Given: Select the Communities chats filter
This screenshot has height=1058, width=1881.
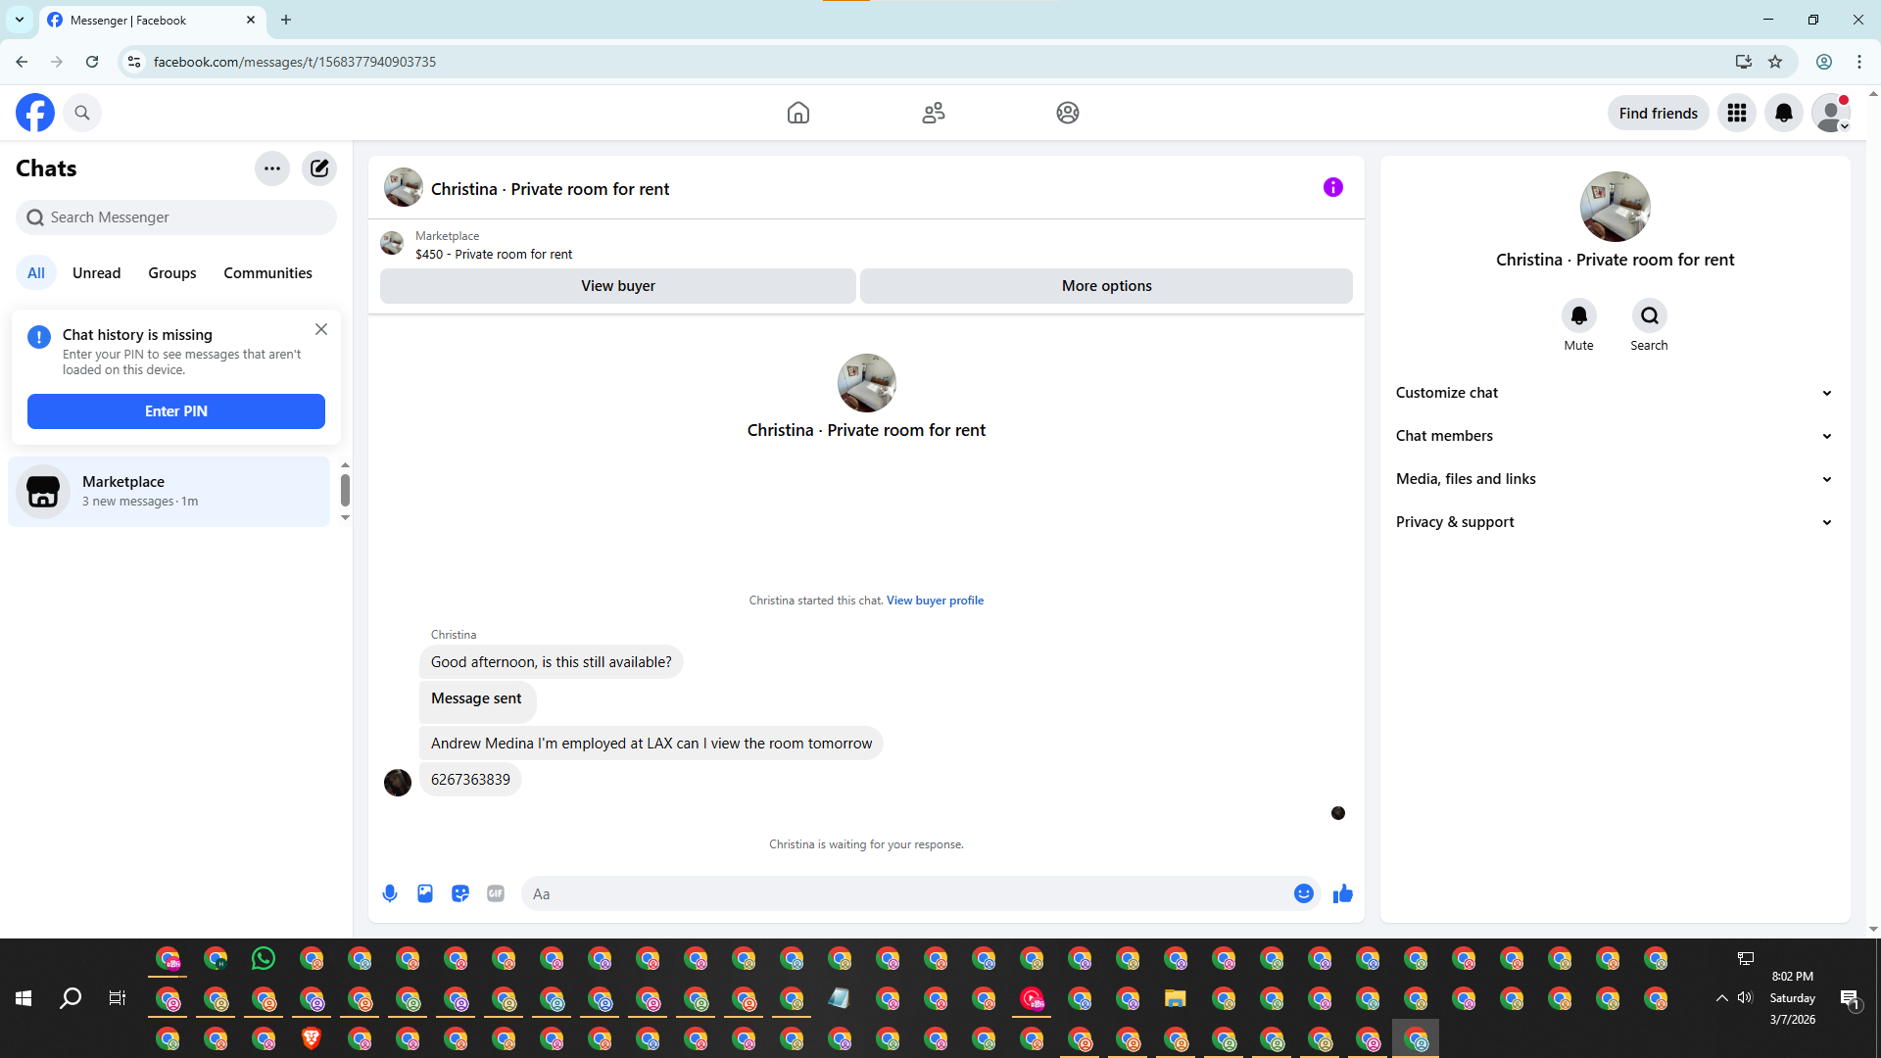Looking at the screenshot, I should (x=267, y=273).
